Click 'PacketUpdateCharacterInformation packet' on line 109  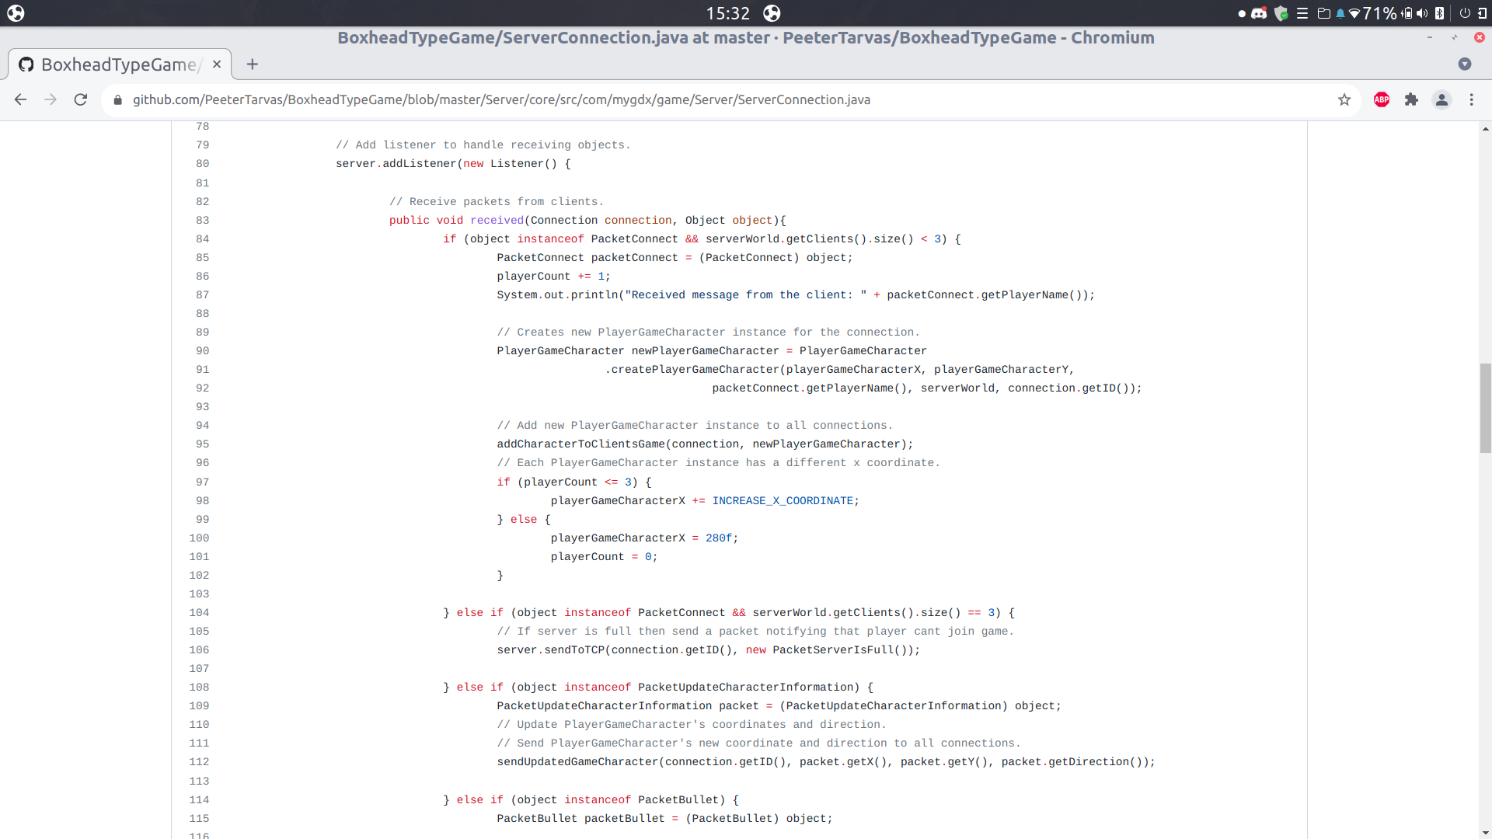click(628, 706)
